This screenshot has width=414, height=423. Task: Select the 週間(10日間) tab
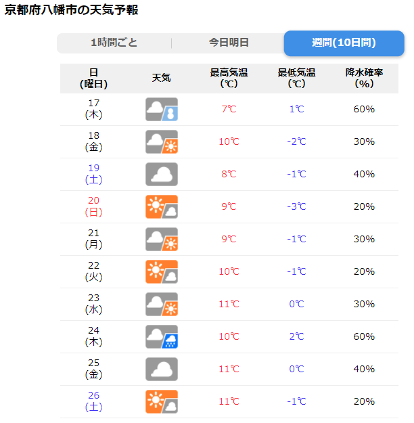tap(344, 43)
